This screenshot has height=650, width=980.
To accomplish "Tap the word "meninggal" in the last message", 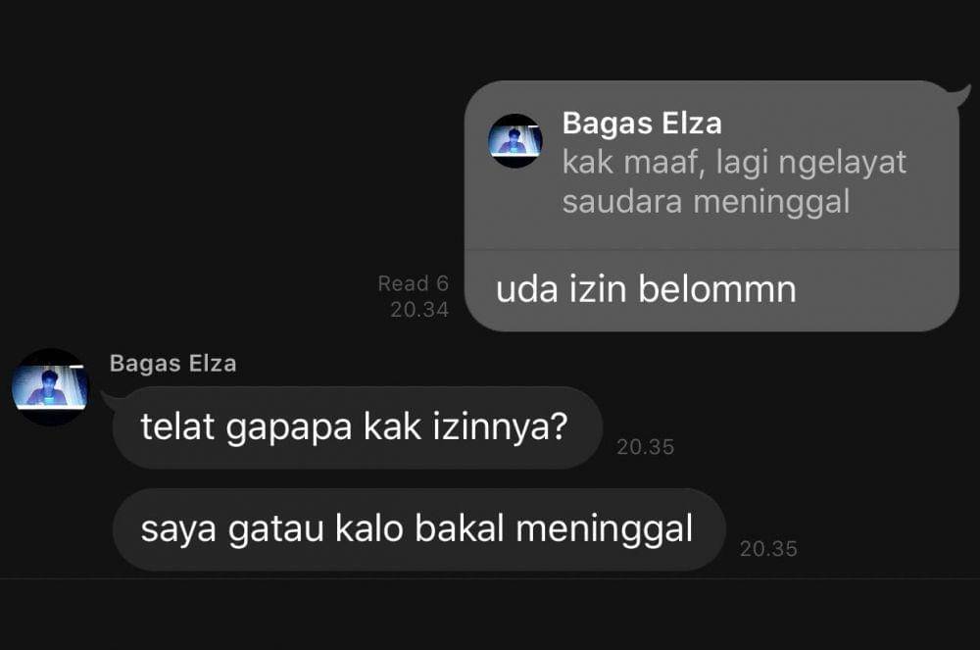I will coord(605,529).
